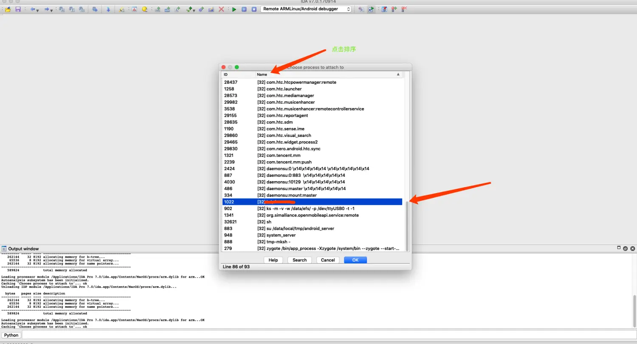Sort processes by the Name column header

coord(329,74)
